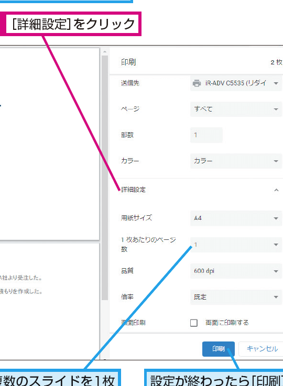Click the 両面印刷 label
Image resolution: width=283 pixels, height=386 pixels.
click(133, 323)
